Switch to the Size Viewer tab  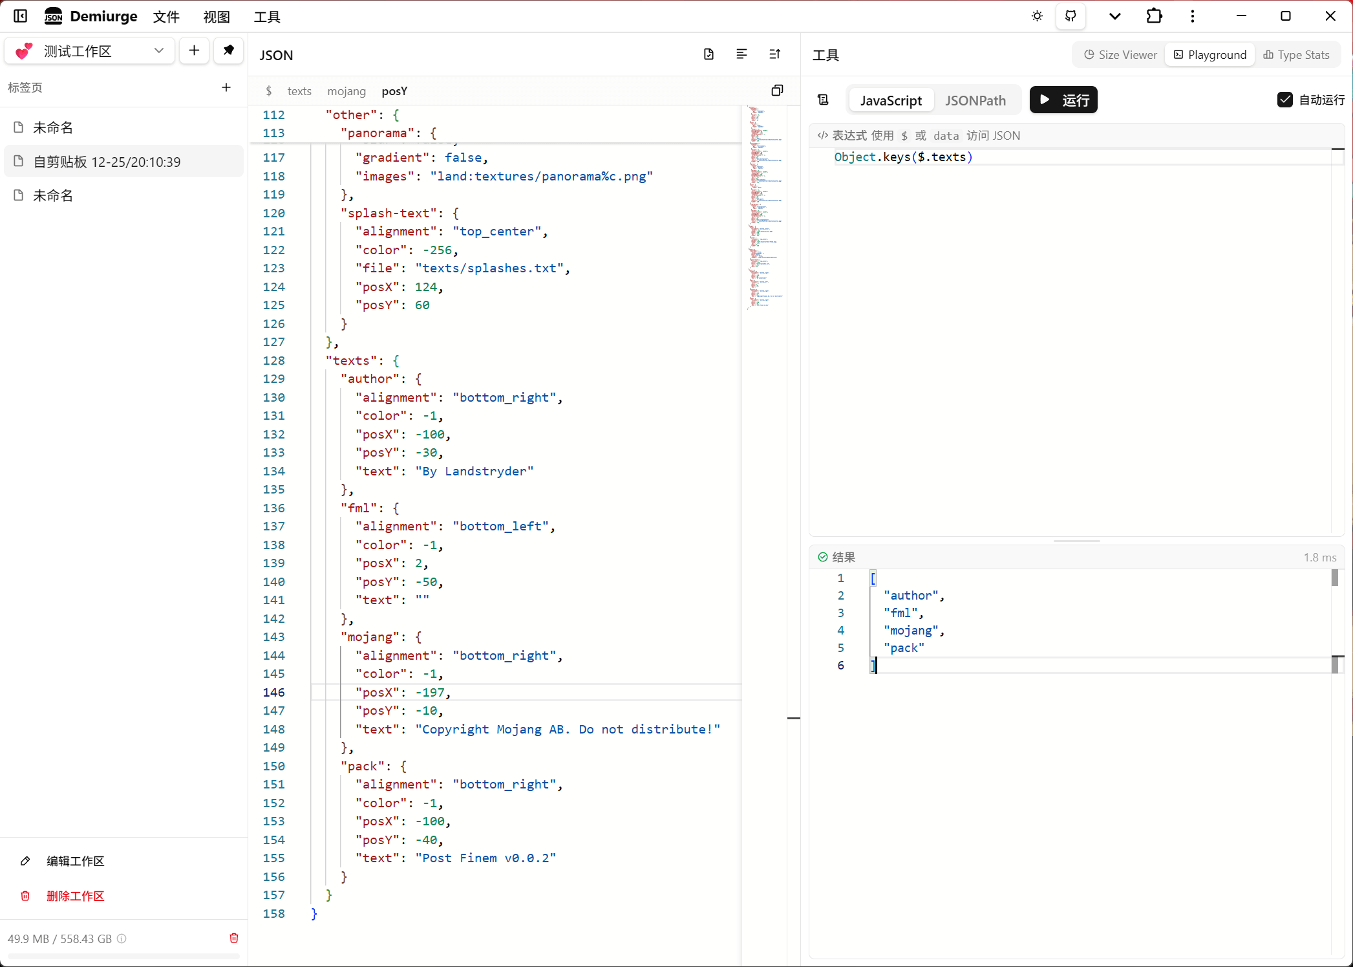pyautogui.click(x=1120, y=55)
